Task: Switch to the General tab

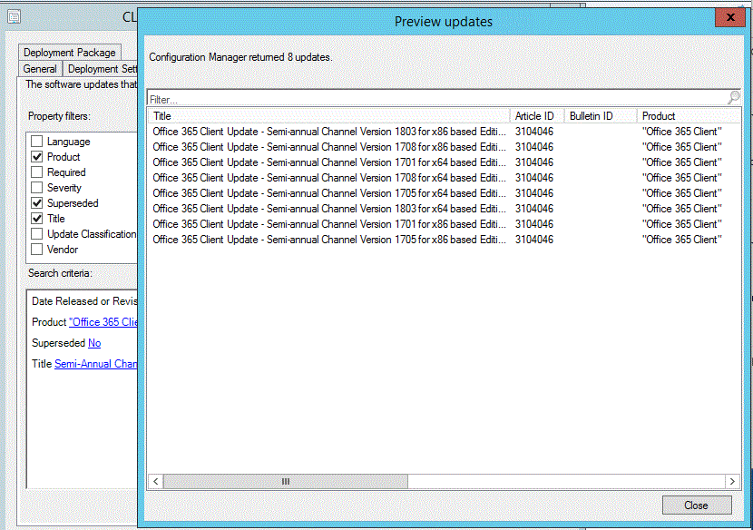Action: point(40,69)
